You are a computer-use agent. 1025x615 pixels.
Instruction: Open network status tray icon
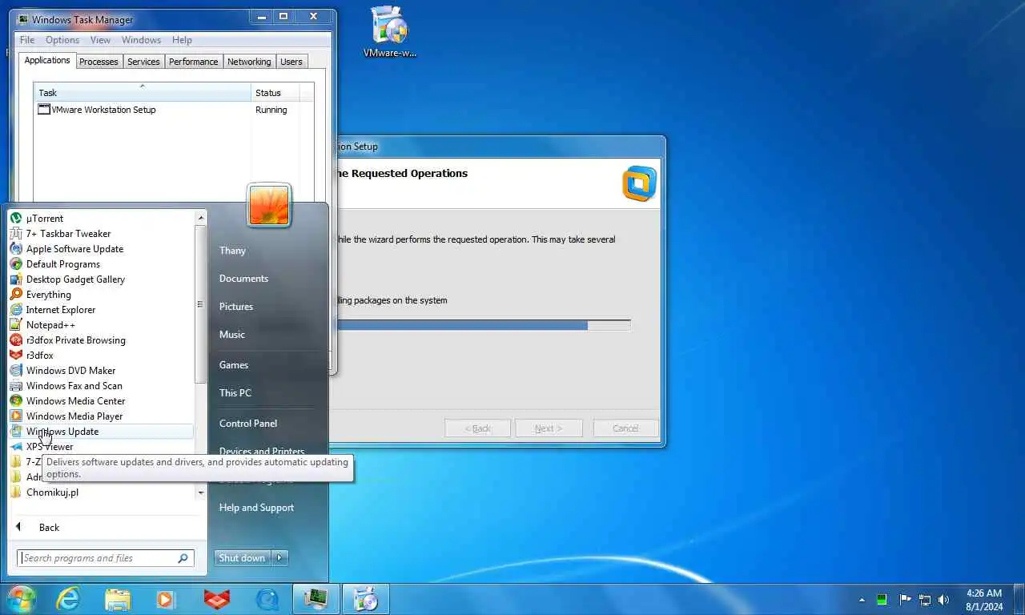[925, 599]
